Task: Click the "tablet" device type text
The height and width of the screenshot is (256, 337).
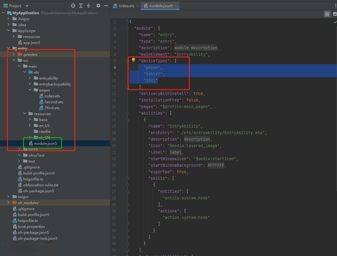Action: pos(153,74)
